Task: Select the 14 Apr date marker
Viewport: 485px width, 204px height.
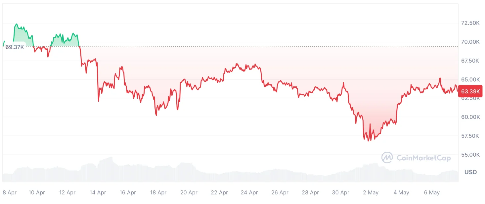Action: click(x=97, y=192)
